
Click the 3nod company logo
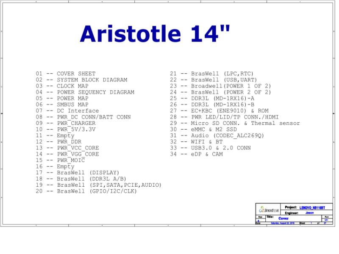[x=269, y=210]
